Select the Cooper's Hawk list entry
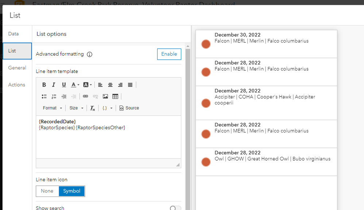Screen dimensions: 364x210 click(266, 103)
